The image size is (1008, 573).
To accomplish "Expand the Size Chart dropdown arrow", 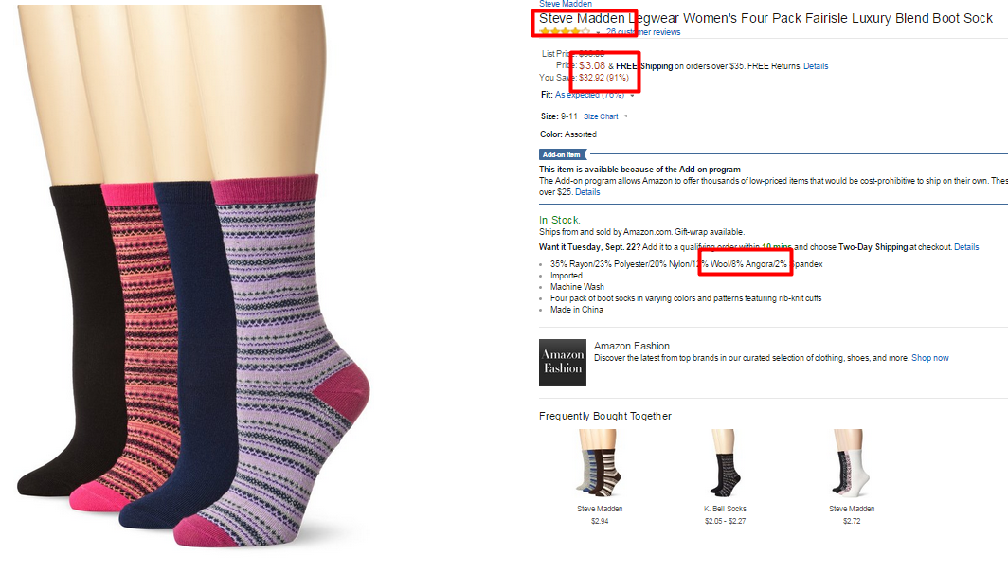I will point(626,116).
